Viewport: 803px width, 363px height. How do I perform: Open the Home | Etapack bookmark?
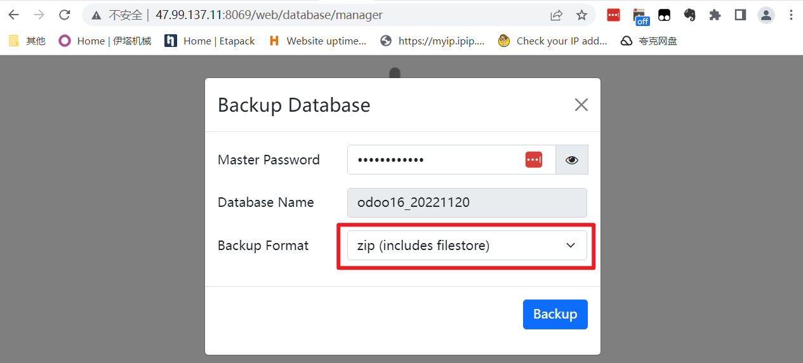coord(209,41)
